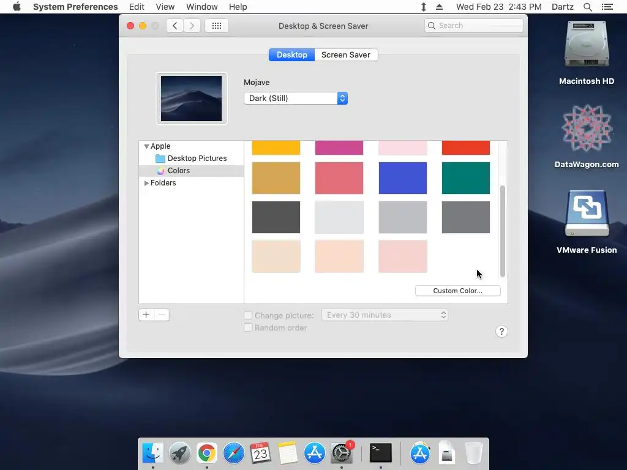Viewport: 627px width, 470px height.
Task: Go forward with the right chevron button
Action: (192, 26)
